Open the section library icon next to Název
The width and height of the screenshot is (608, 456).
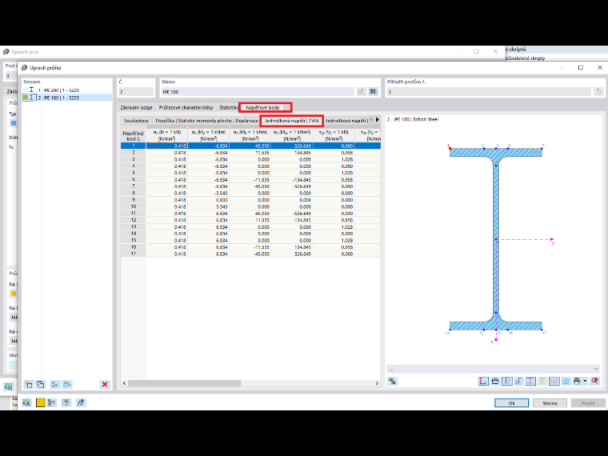(x=373, y=91)
